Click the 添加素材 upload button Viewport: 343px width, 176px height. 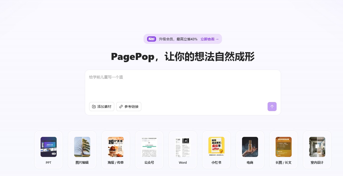point(102,107)
